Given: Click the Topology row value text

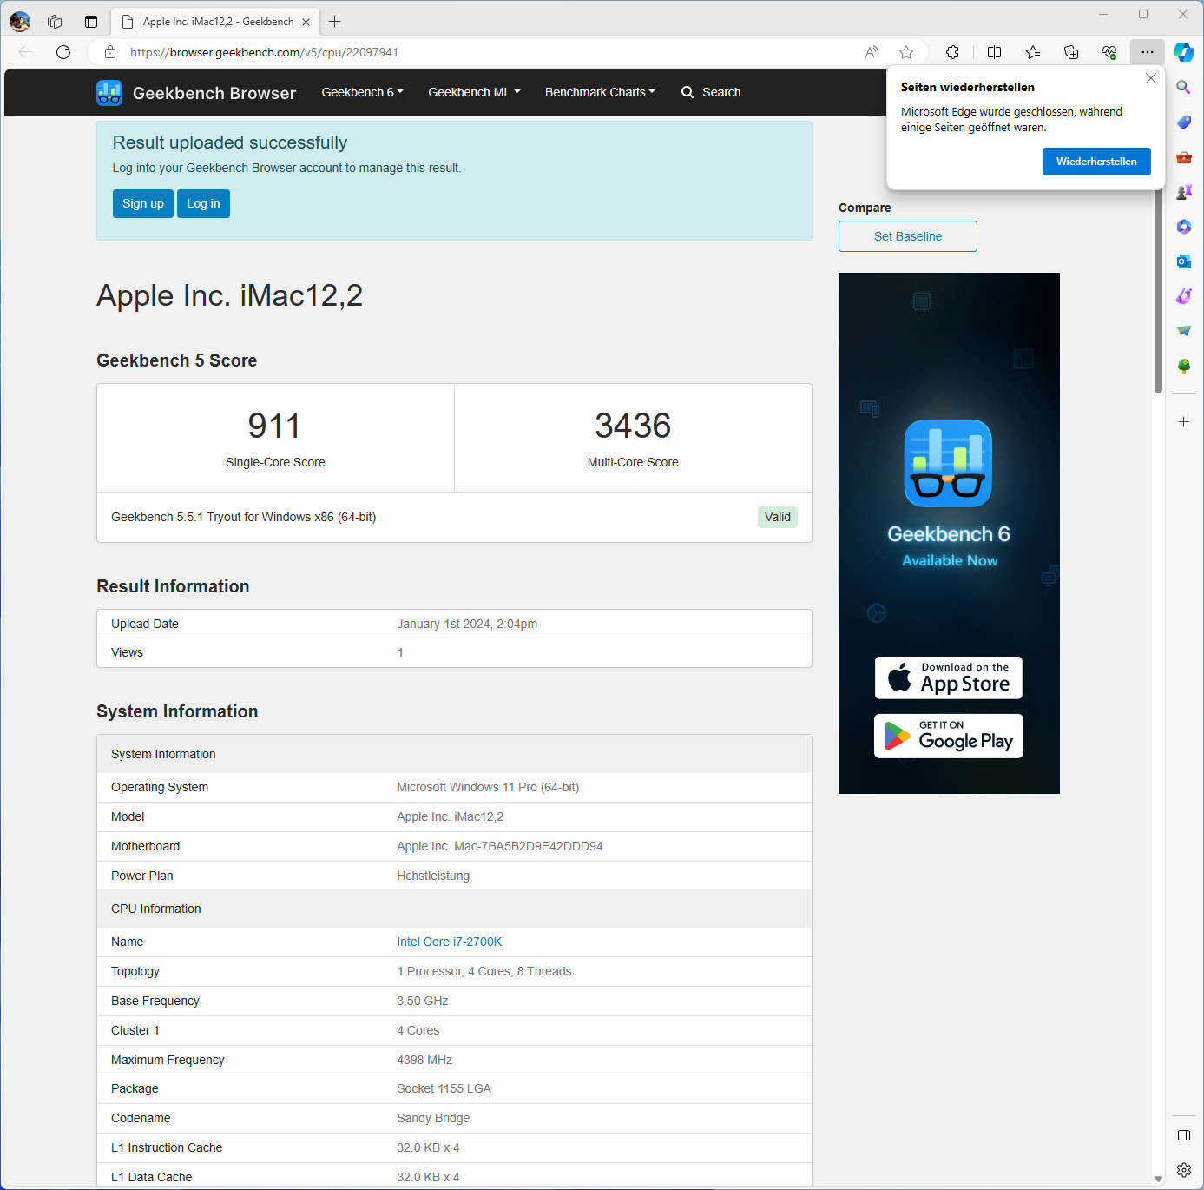Looking at the screenshot, I should click(x=484, y=971).
